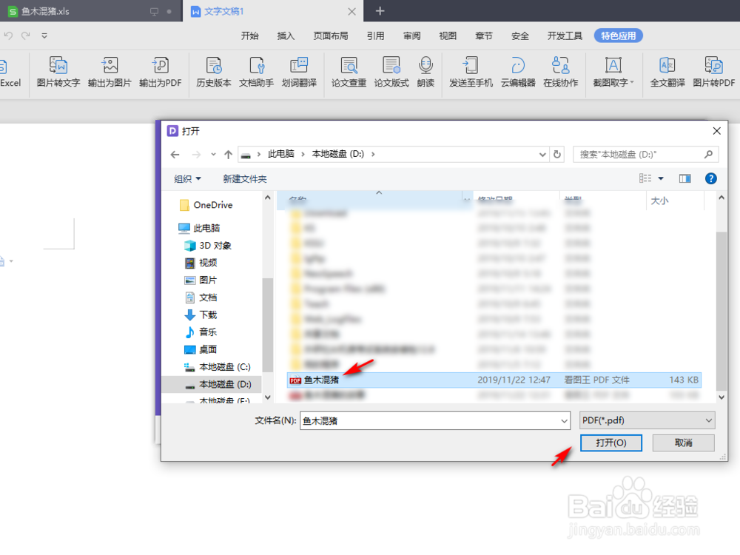This screenshot has height=555, width=740.
Task: Refresh the folder address bar
Action: [x=557, y=155]
